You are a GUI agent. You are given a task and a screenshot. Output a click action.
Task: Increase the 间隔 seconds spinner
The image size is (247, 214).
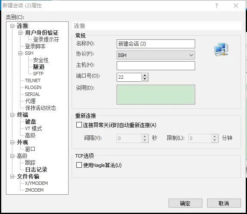(x=145, y=137)
